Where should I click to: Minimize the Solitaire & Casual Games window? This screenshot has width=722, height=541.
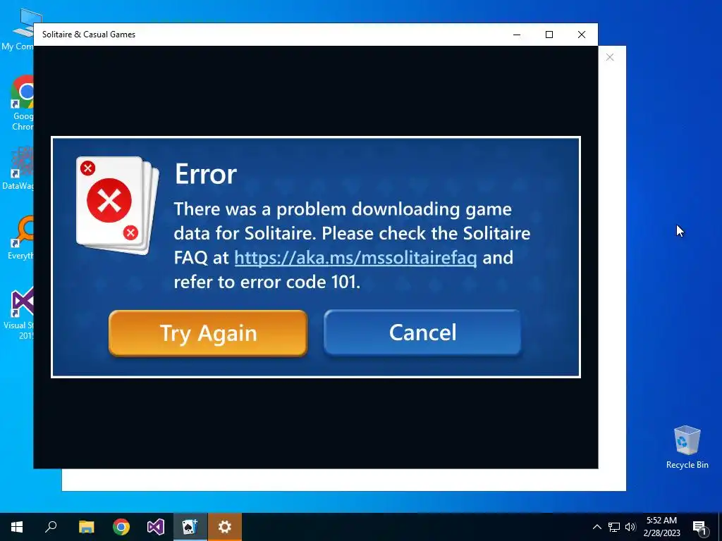517,35
